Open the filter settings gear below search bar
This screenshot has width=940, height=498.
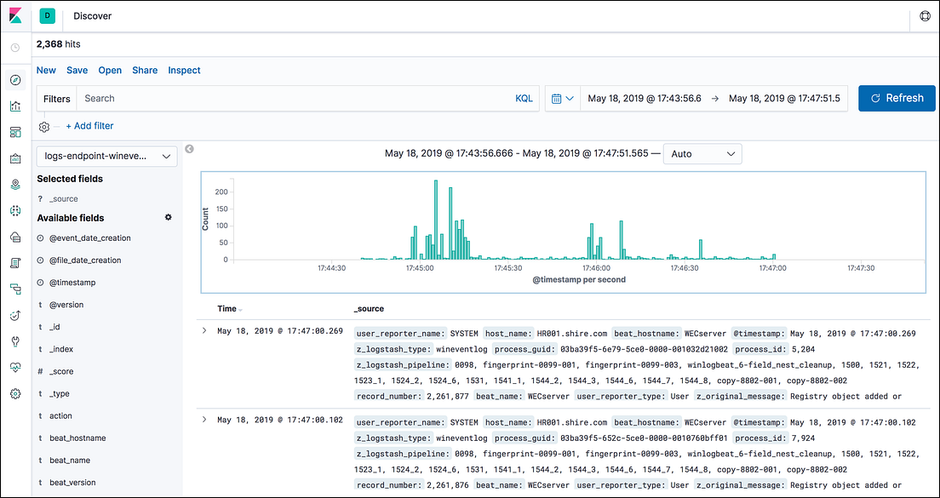[44, 125]
